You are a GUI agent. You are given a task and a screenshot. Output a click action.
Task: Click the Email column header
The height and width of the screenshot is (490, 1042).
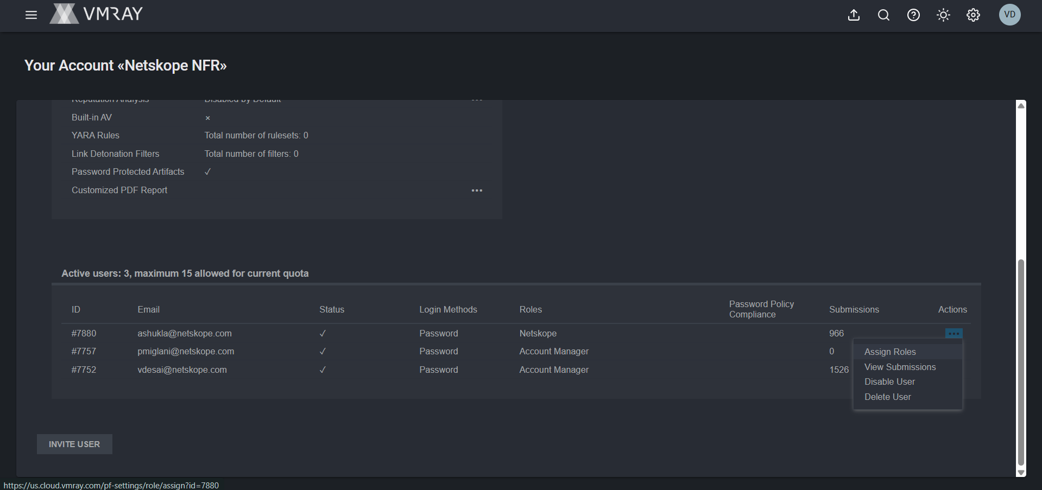(x=148, y=309)
